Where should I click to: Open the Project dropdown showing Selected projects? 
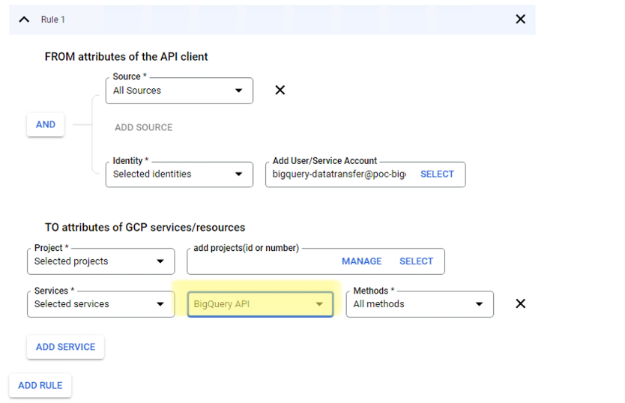tap(100, 261)
